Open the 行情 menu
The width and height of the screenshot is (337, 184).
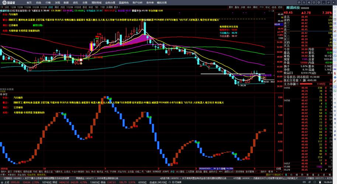click(48, 3)
